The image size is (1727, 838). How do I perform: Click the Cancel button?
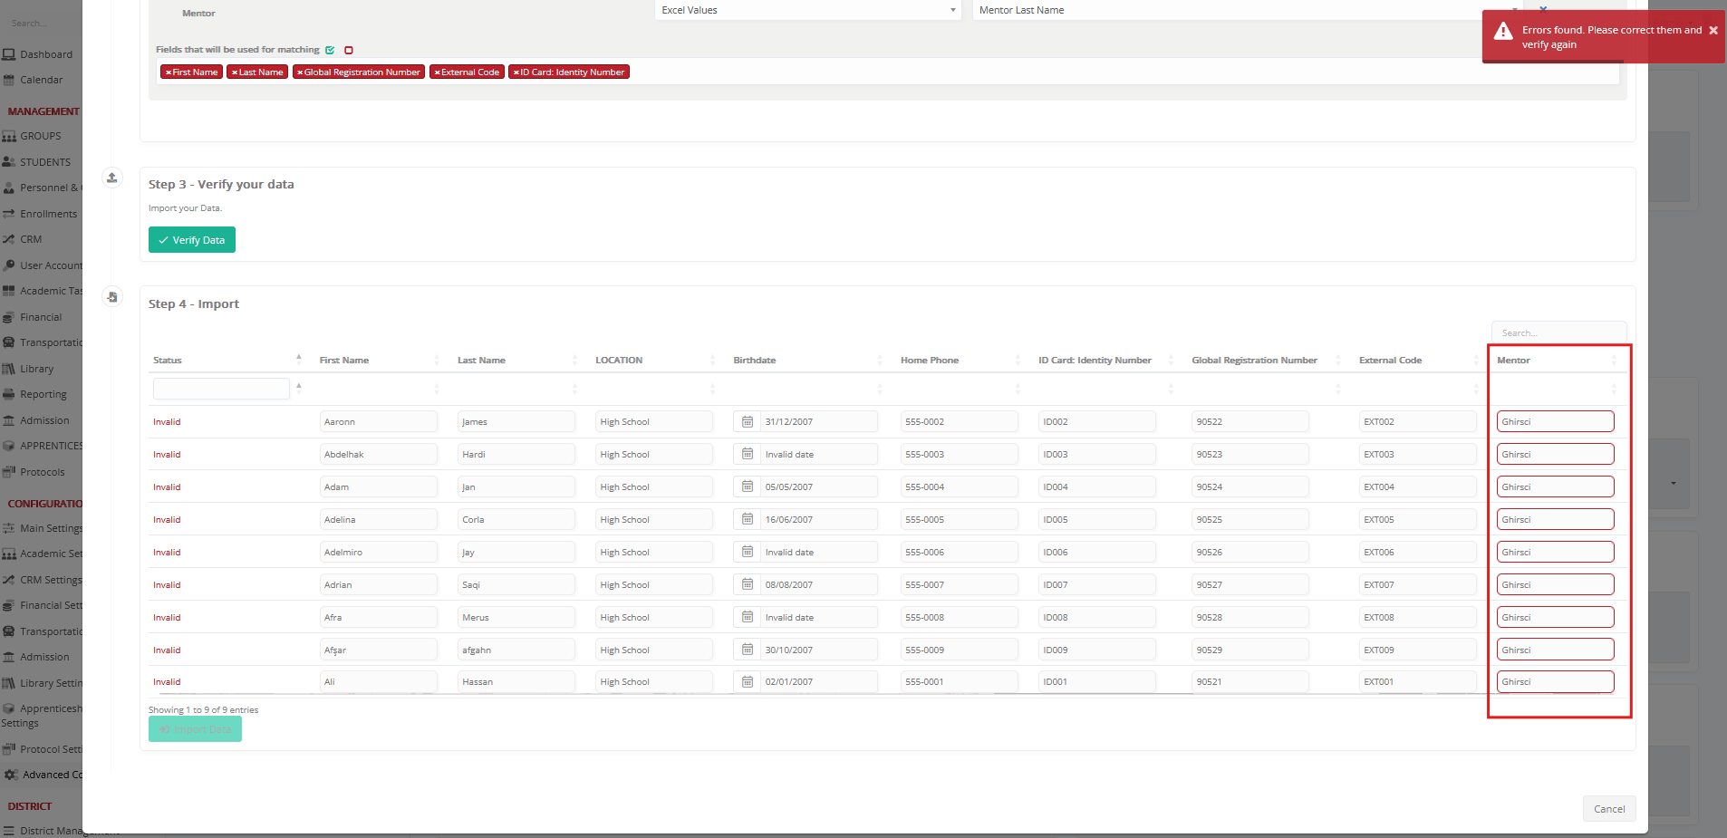click(1608, 809)
